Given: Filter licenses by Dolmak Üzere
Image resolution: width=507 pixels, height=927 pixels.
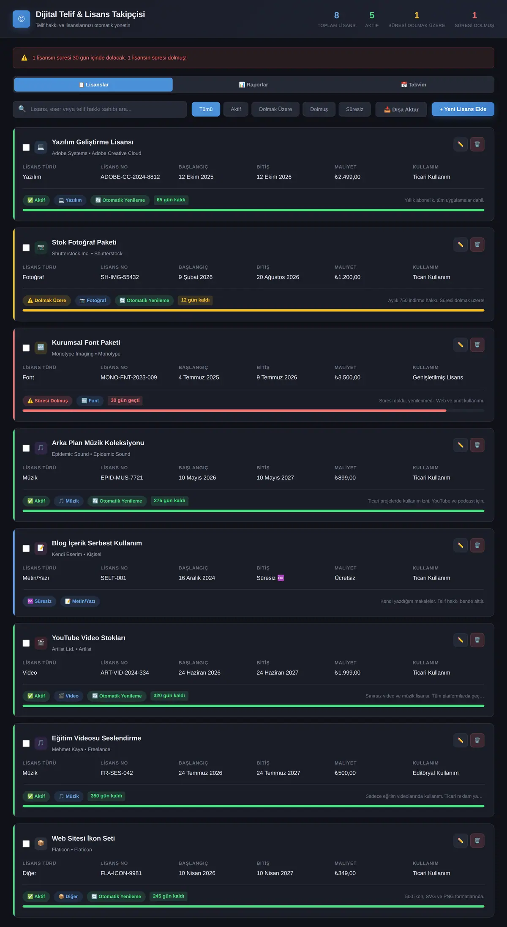Looking at the screenshot, I should [275, 109].
